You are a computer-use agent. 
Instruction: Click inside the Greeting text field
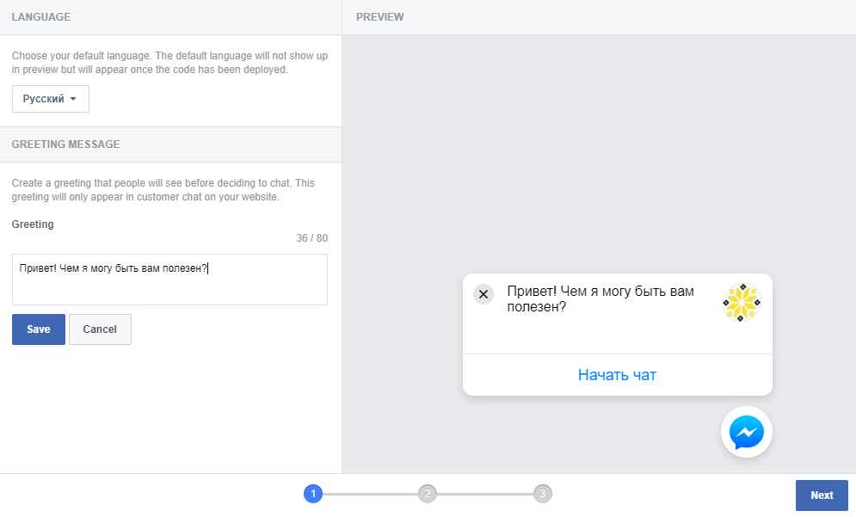click(169, 280)
